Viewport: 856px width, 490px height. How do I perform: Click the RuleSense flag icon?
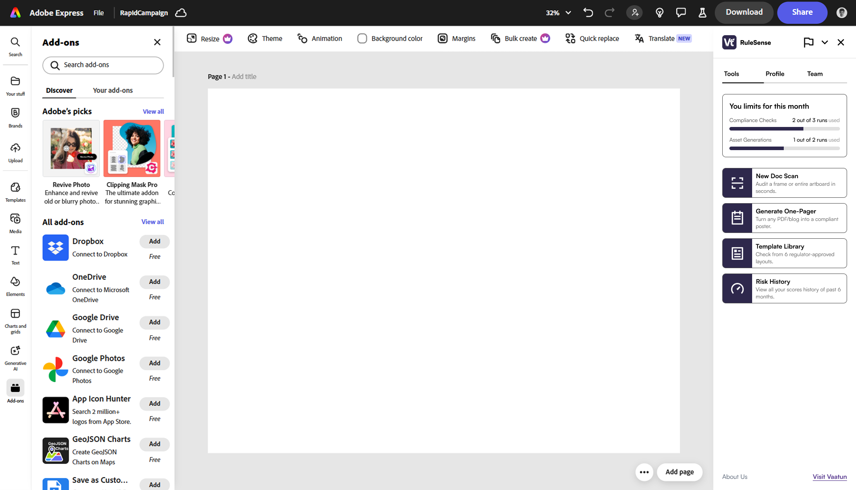(x=808, y=42)
